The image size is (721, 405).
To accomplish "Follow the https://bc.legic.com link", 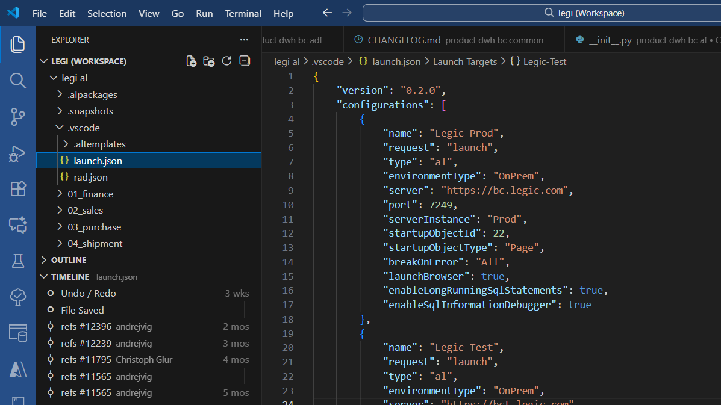I will tap(504, 191).
